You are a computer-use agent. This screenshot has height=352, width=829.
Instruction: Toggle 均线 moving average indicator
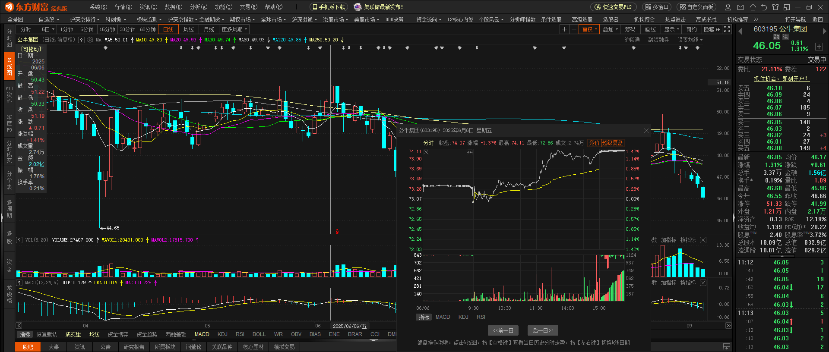(94, 334)
